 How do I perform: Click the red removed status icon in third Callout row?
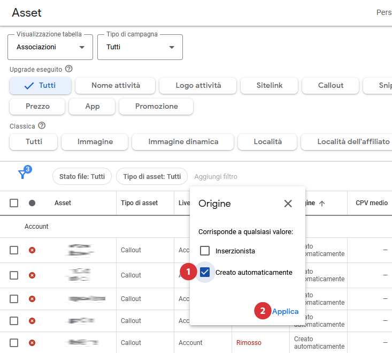[32, 299]
